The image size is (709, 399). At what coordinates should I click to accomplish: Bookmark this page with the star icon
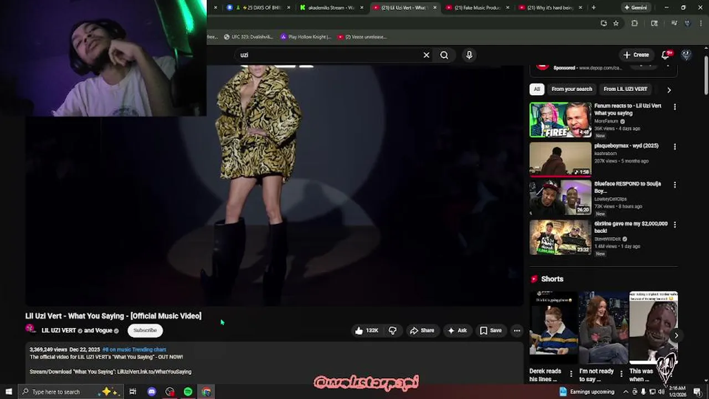[616, 23]
